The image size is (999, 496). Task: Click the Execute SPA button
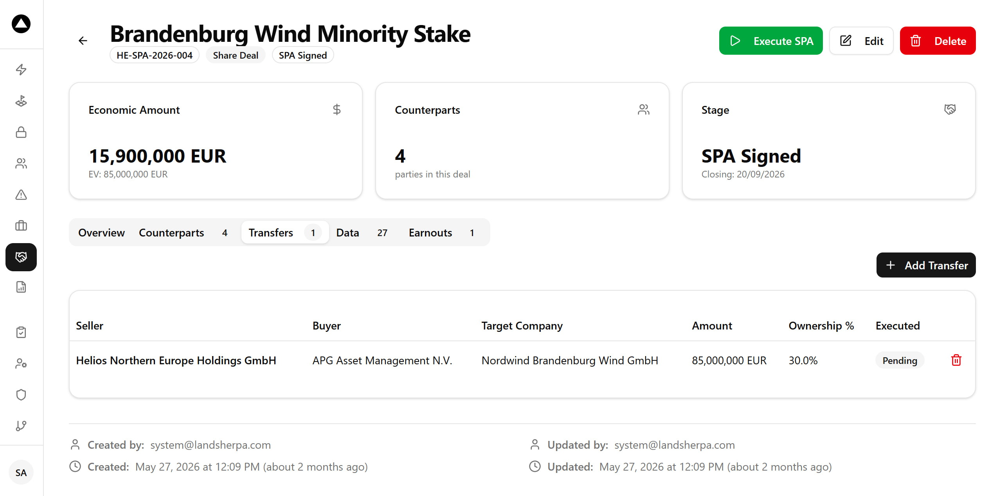pyautogui.click(x=771, y=41)
